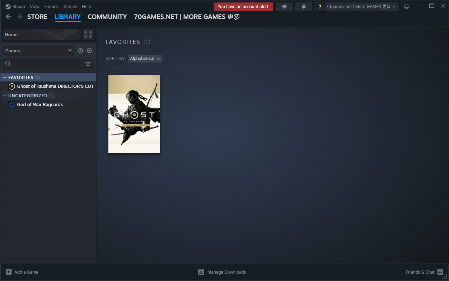Go forward with the right arrow
The height and width of the screenshot is (281, 449).
pyautogui.click(x=20, y=17)
